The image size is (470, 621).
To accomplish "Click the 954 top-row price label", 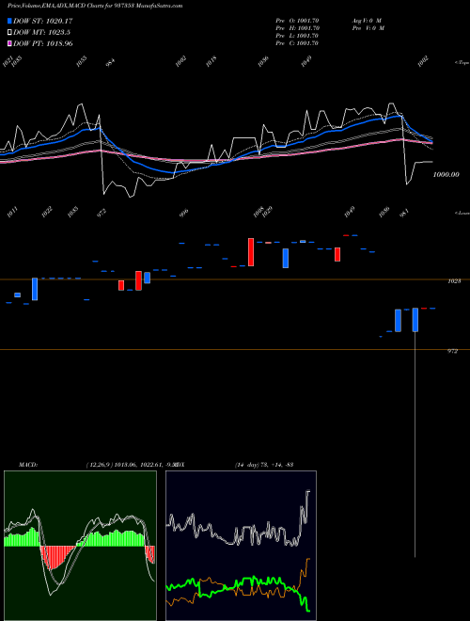I will click(110, 62).
